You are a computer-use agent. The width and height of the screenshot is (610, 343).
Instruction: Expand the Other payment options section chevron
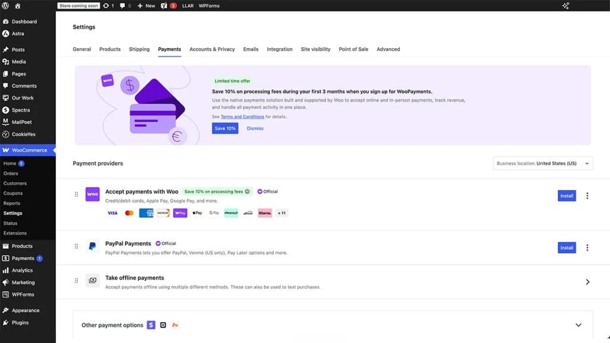[x=578, y=325]
